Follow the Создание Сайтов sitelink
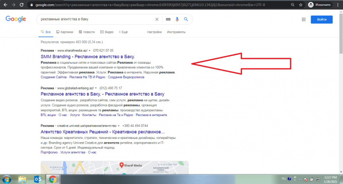 pyautogui.click(x=53, y=77)
